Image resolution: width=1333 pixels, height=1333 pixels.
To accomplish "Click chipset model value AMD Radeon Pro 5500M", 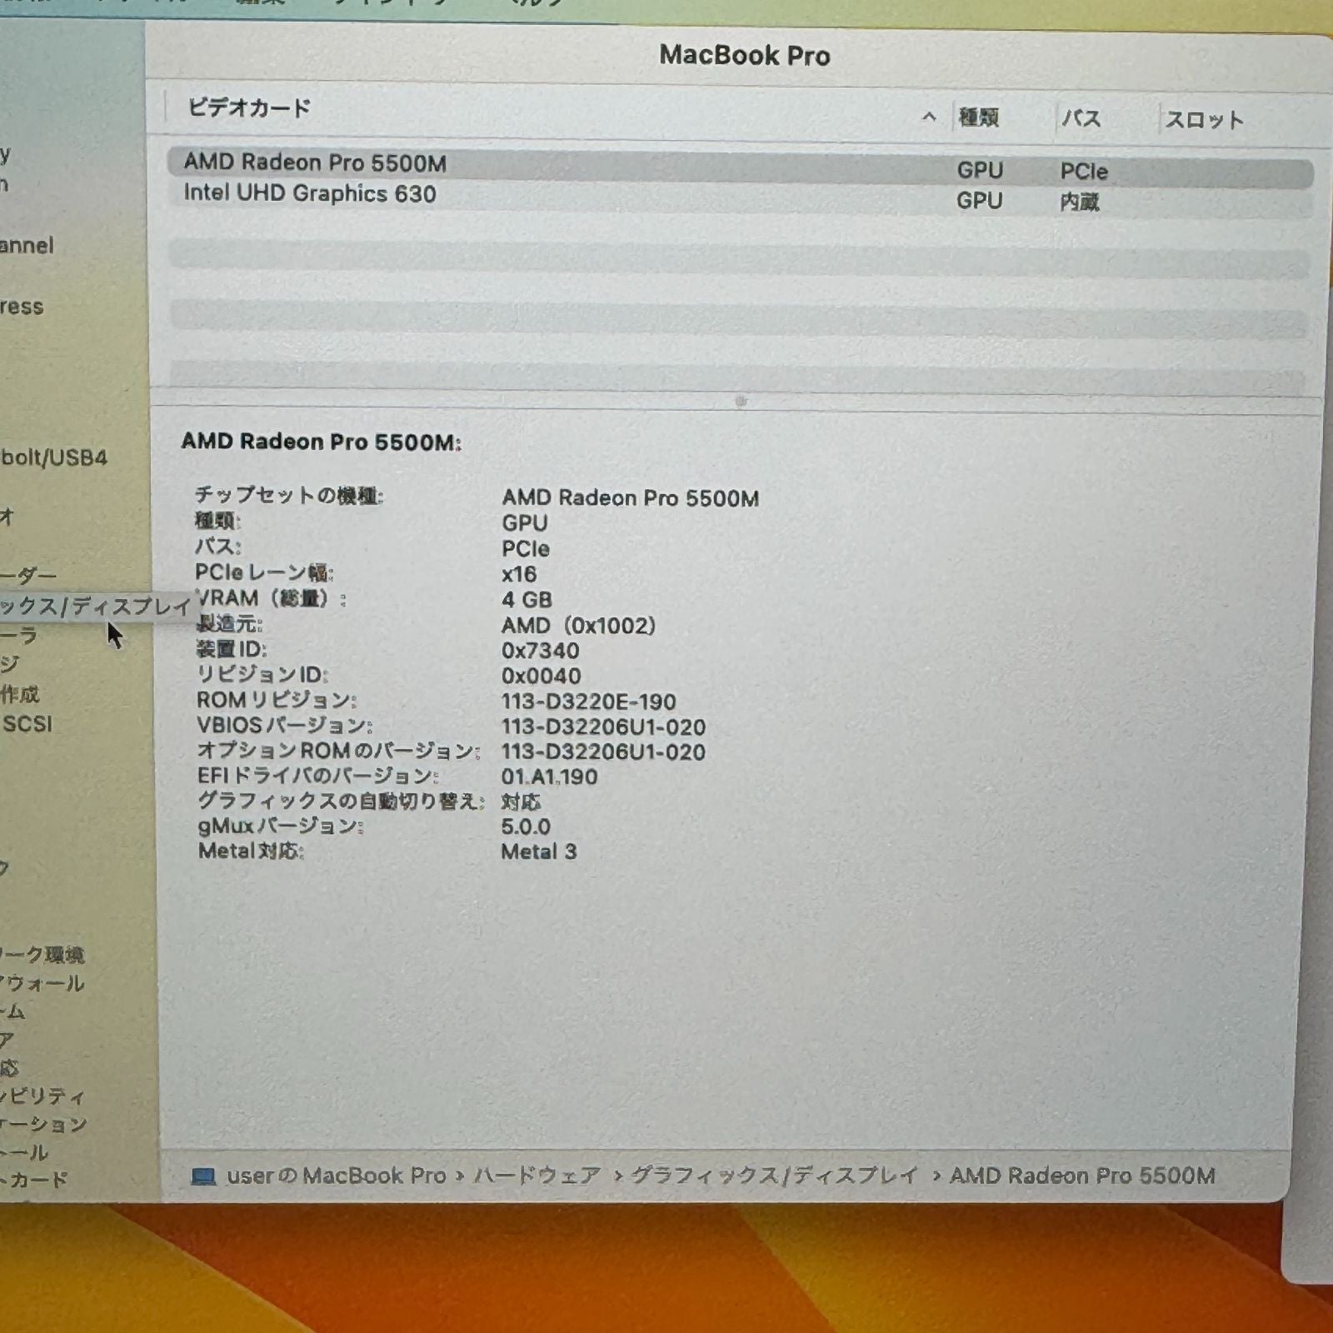I will coord(630,498).
